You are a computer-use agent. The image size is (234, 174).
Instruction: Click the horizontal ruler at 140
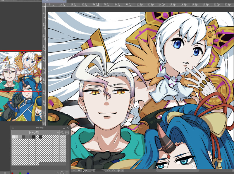(x=62, y=5)
